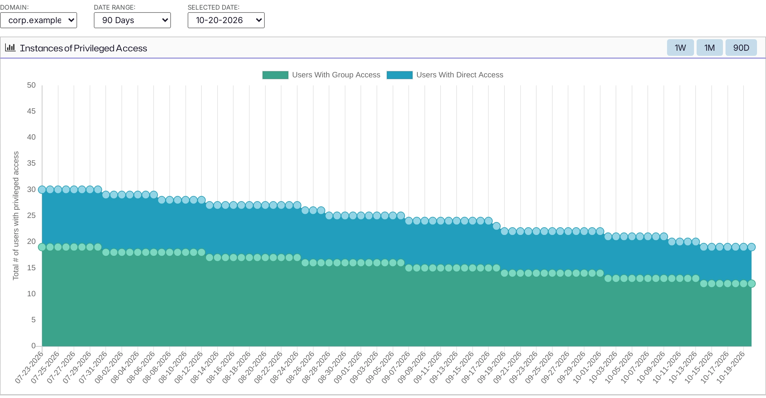Viewport: 766px width, 398px height.
Task: Click the Users With Direct Access legend label
Action: [x=460, y=75]
